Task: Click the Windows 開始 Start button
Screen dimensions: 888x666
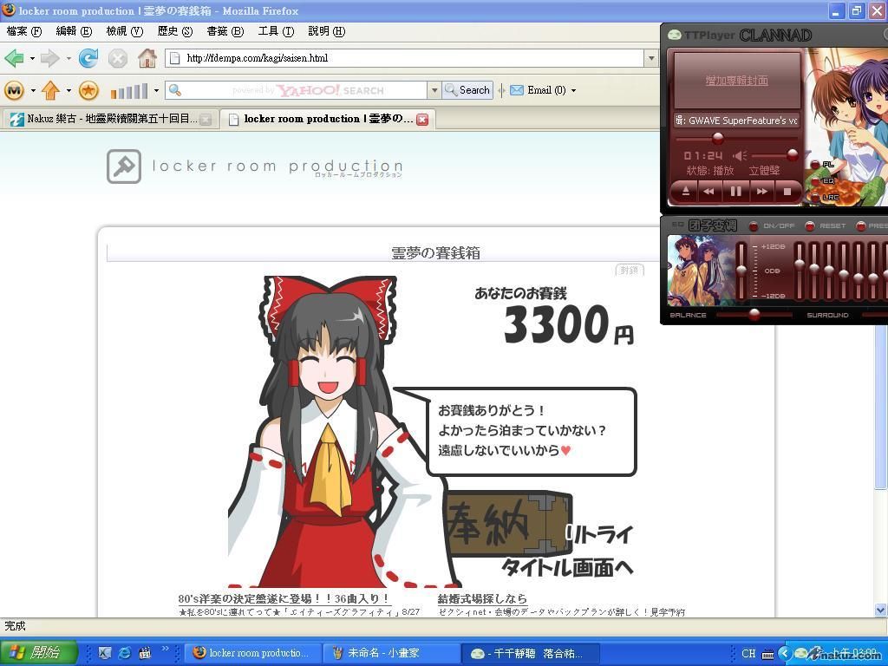Action: click(x=38, y=653)
